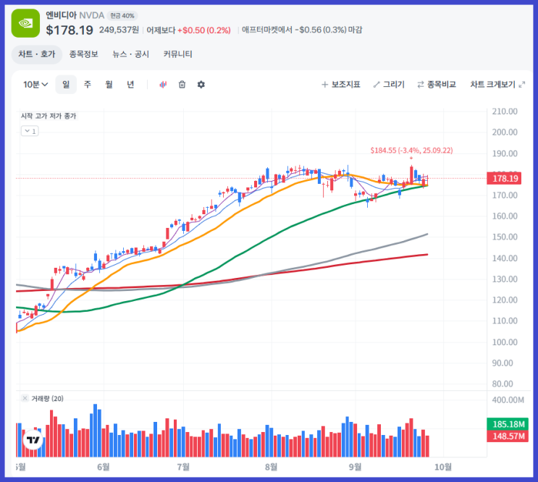The height and width of the screenshot is (482, 538).
Task: Select the 월 monthly interval
Action: point(109,85)
